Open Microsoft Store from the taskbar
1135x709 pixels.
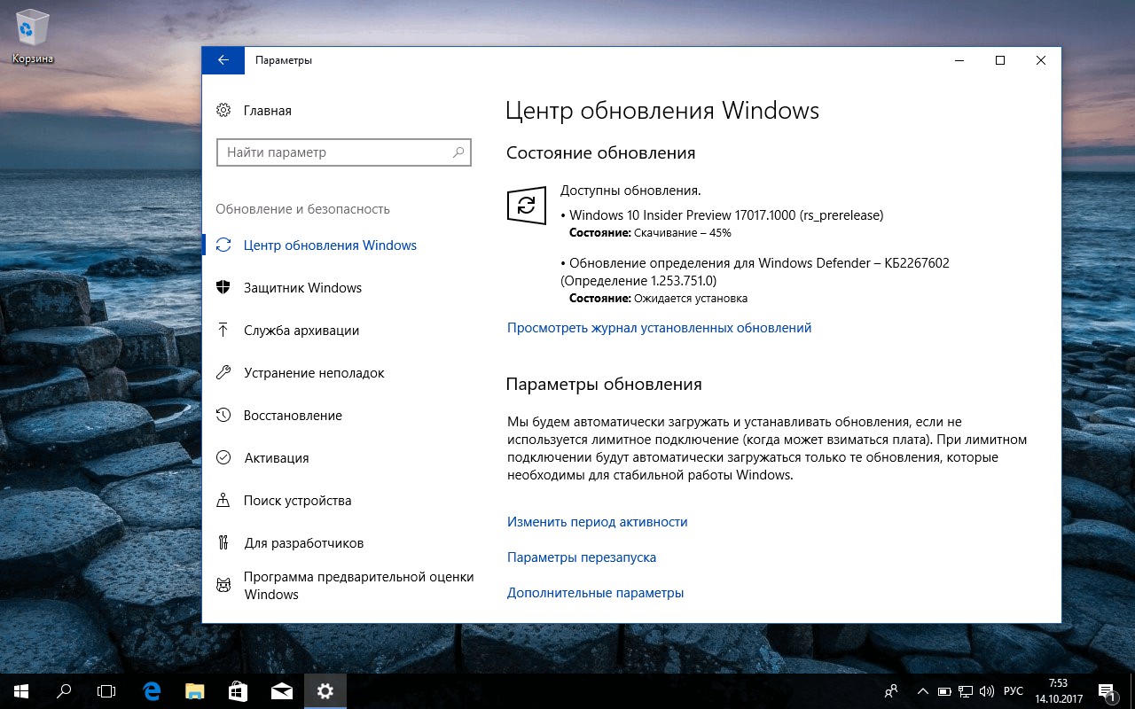click(x=238, y=690)
